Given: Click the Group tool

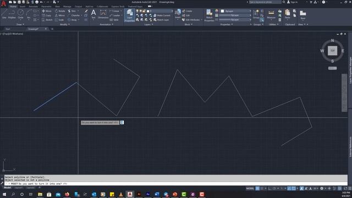Looking at the screenshot, I should [256, 14].
